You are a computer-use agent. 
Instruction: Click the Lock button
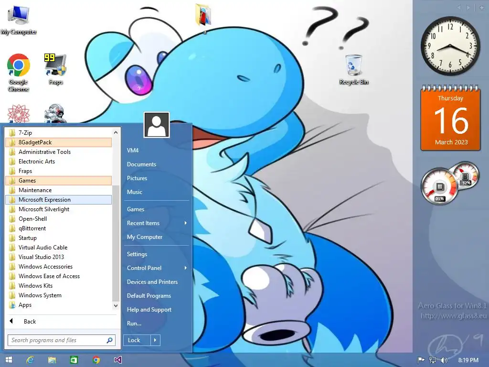coord(137,340)
